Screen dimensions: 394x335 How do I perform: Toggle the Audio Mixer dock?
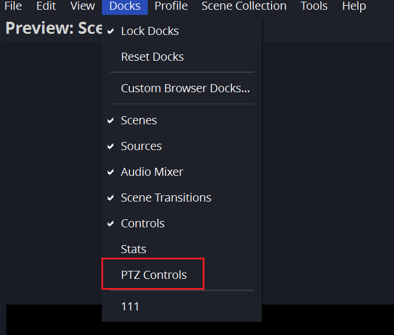152,172
